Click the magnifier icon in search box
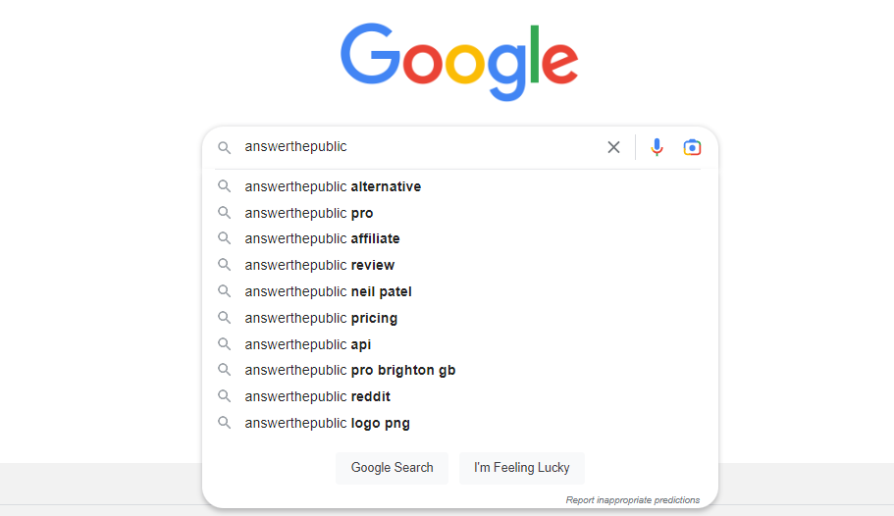The image size is (894, 516). pyautogui.click(x=225, y=147)
